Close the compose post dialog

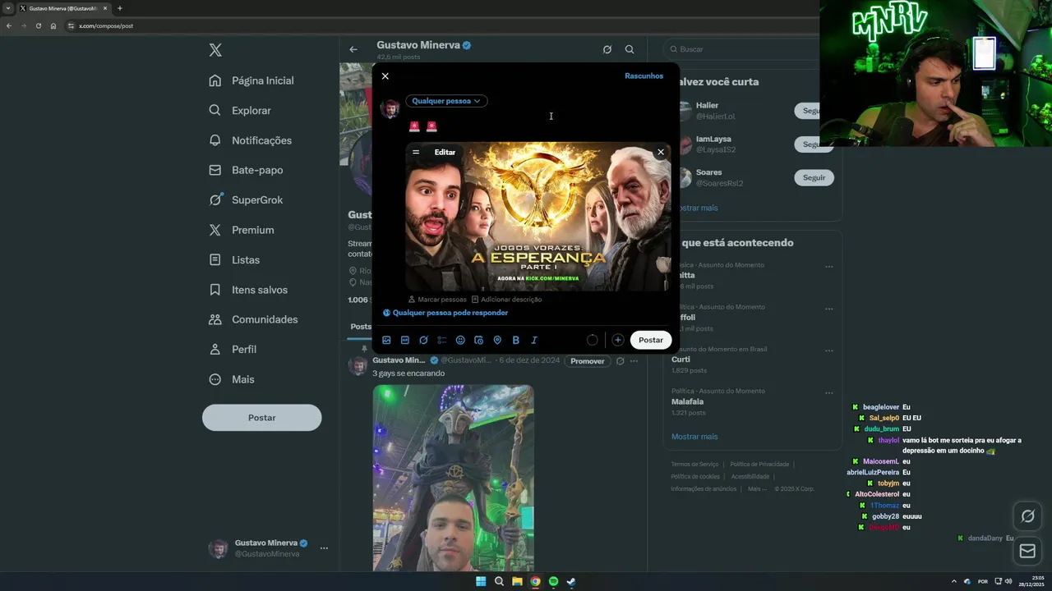[385, 76]
